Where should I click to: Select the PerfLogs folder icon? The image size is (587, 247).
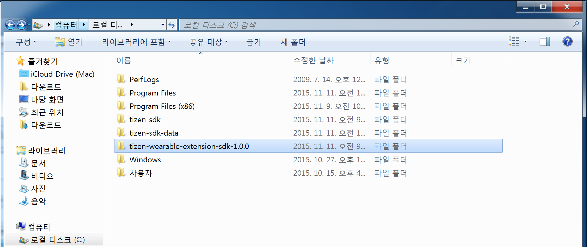[121, 79]
